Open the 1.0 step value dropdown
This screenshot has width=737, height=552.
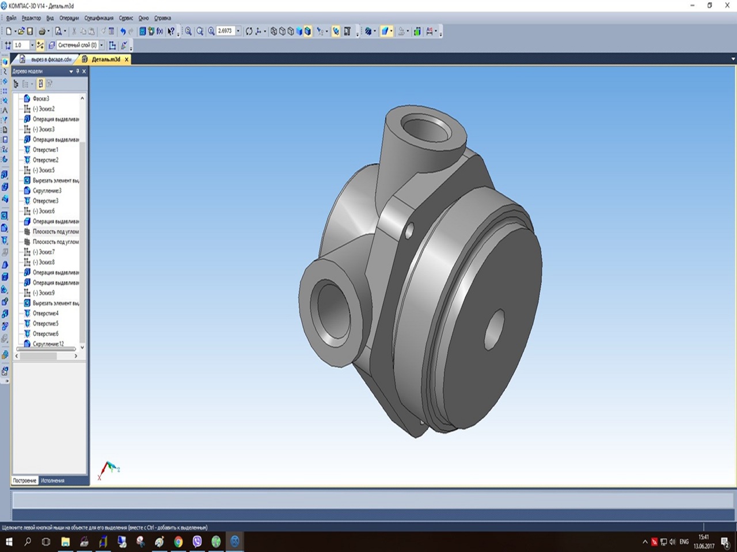(32, 45)
